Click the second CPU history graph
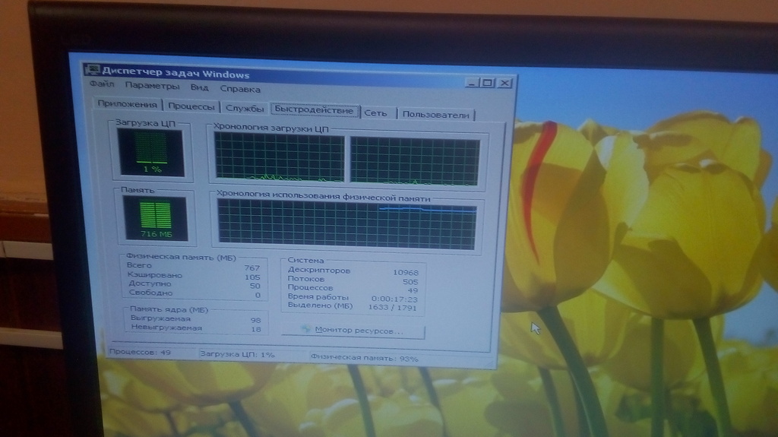This screenshot has height=437, width=778. click(415, 162)
